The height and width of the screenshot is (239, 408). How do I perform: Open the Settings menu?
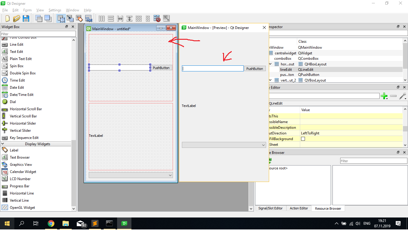pyautogui.click(x=55, y=10)
